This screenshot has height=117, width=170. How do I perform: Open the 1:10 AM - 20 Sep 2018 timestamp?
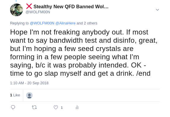coord(29,83)
